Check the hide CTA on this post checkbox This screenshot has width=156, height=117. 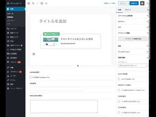click(x=119, y=112)
